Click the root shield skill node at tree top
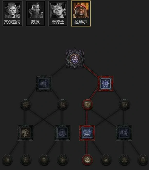 [x=75, y=59]
